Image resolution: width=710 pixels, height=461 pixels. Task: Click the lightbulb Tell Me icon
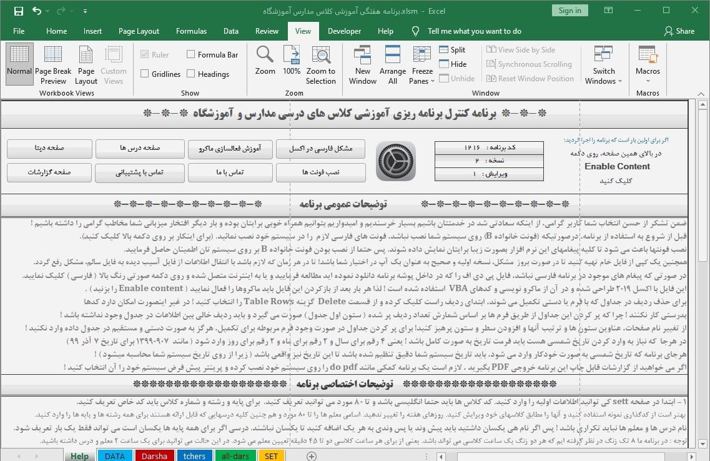(415, 31)
